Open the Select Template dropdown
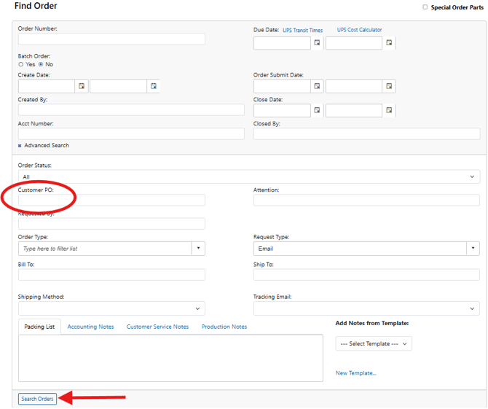This screenshot has width=488, height=409. tap(374, 343)
